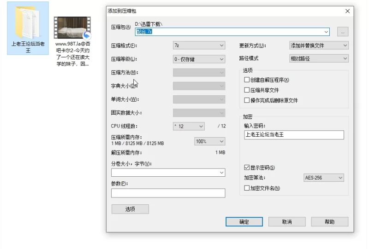Open the archive format 7z dropdown
Viewport: 369px width, 249px height.
click(x=198, y=46)
